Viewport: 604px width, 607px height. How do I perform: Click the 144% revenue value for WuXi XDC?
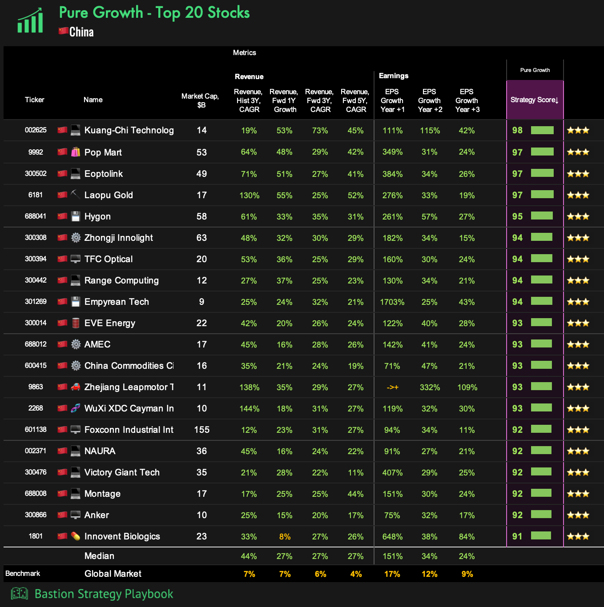[x=249, y=409]
